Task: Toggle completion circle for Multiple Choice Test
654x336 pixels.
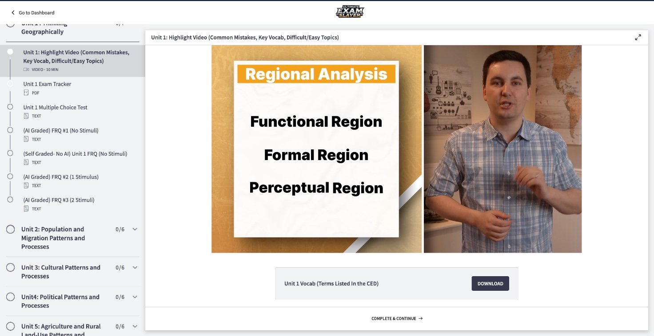Action: (x=10, y=107)
